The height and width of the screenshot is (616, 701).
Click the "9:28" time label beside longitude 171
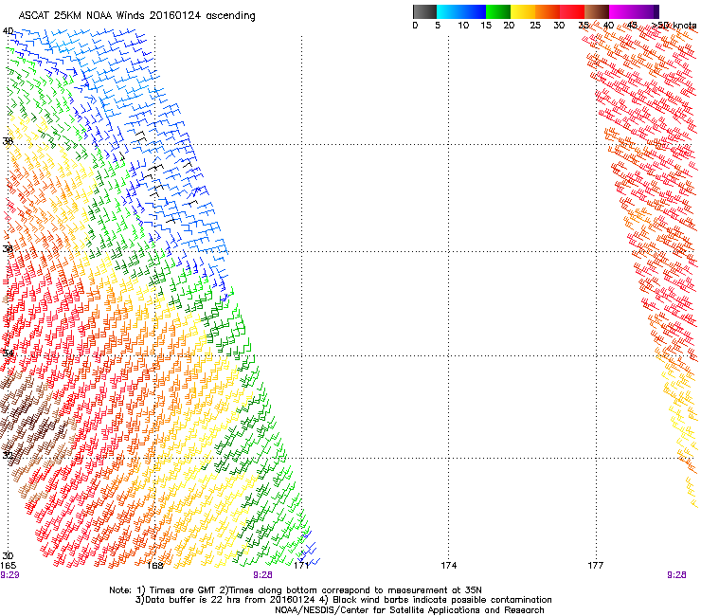click(263, 575)
